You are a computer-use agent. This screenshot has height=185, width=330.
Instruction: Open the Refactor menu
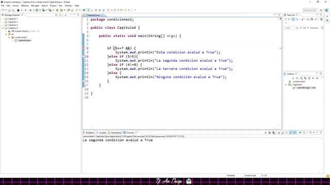[25, 6]
